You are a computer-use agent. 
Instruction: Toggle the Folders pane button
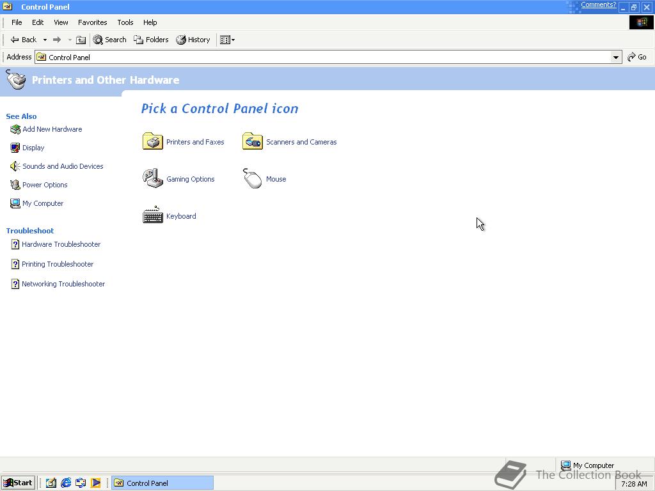[x=151, y=40]
